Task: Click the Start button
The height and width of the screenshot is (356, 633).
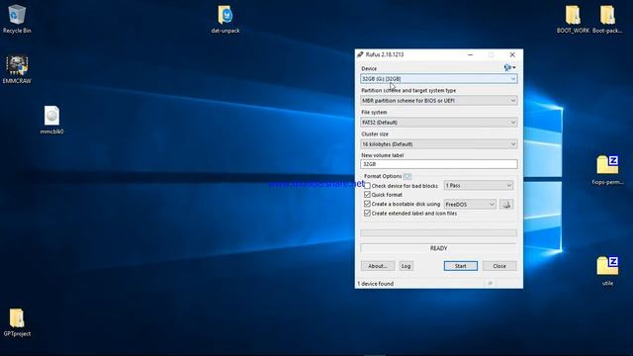Action: pyautogui.click(x=460, y=266)
